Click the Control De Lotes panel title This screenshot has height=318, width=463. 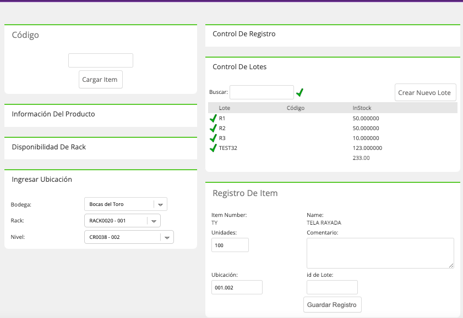click(239, 67)
